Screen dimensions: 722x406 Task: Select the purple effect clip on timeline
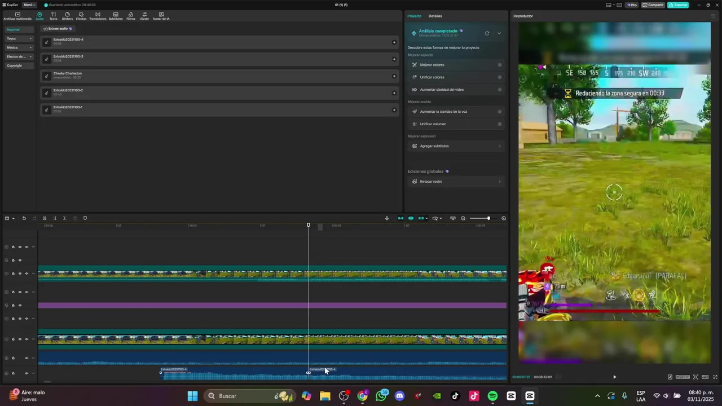(x=272, y=306)
